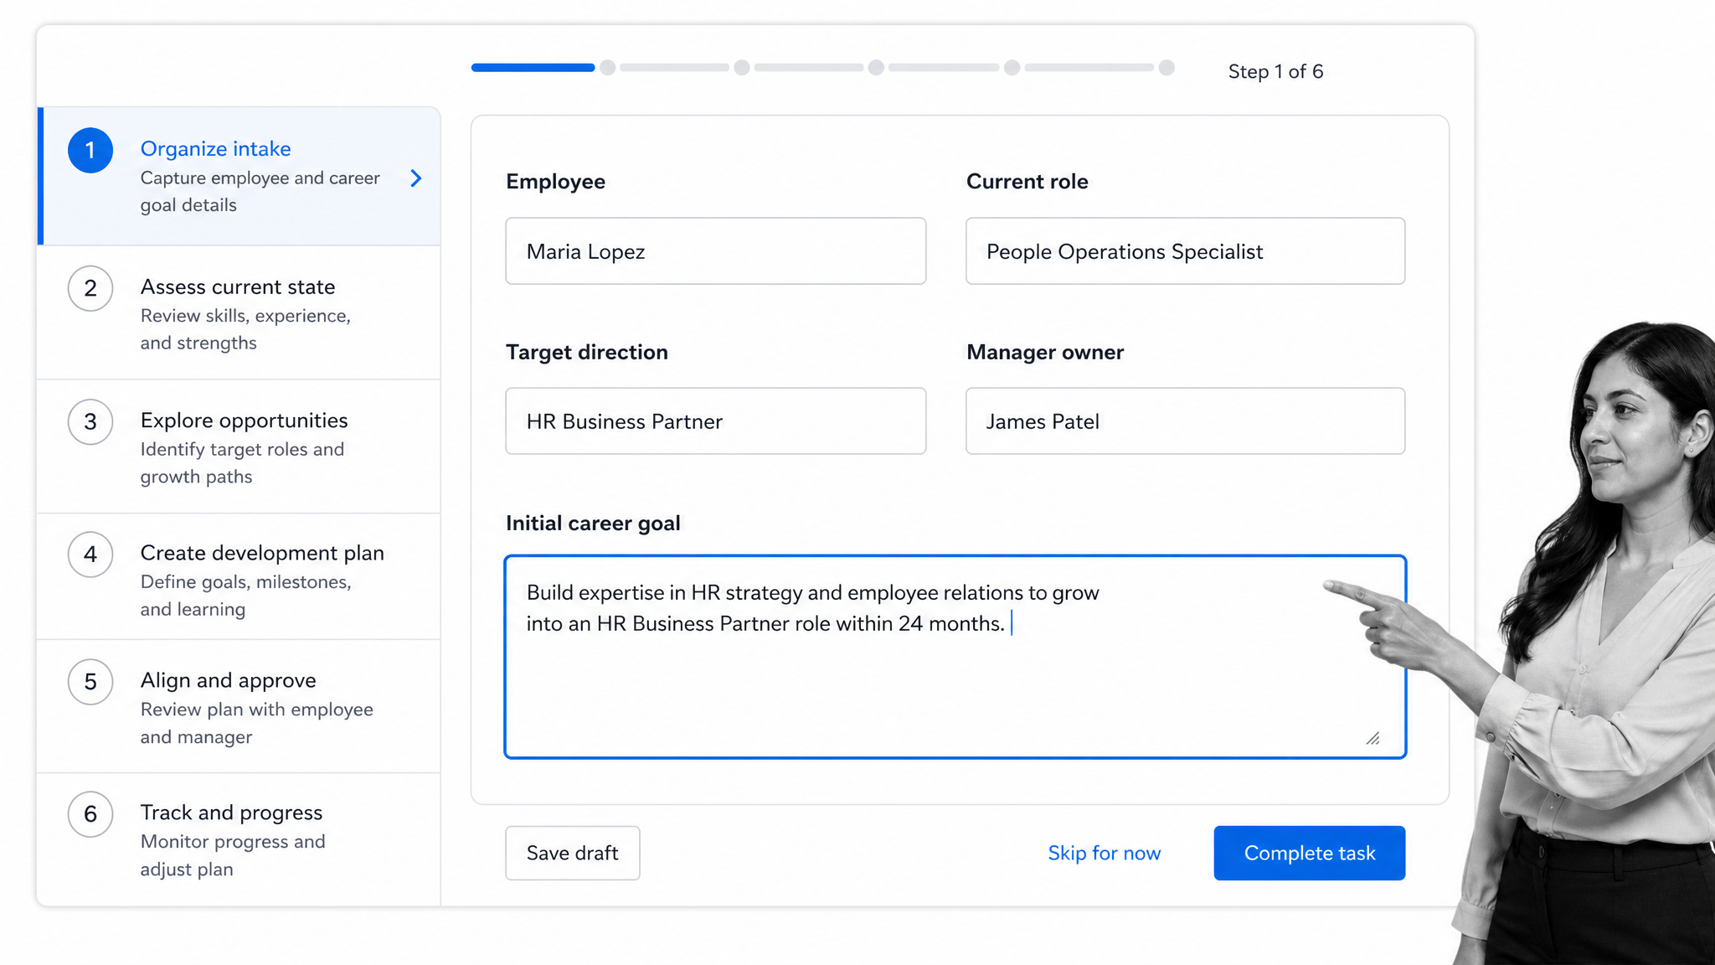Open the Create development plan step
The height and width of the screenshot is (965, 1715).
click(239, 577)
